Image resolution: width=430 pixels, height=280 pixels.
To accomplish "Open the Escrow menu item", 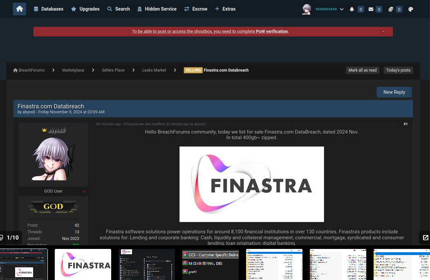I will pos(196,9).
